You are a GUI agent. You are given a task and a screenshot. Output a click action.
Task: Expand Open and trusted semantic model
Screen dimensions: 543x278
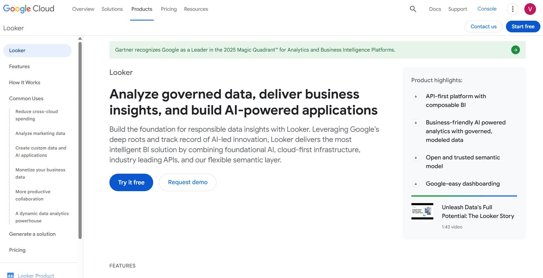click(x=462, y=162)
